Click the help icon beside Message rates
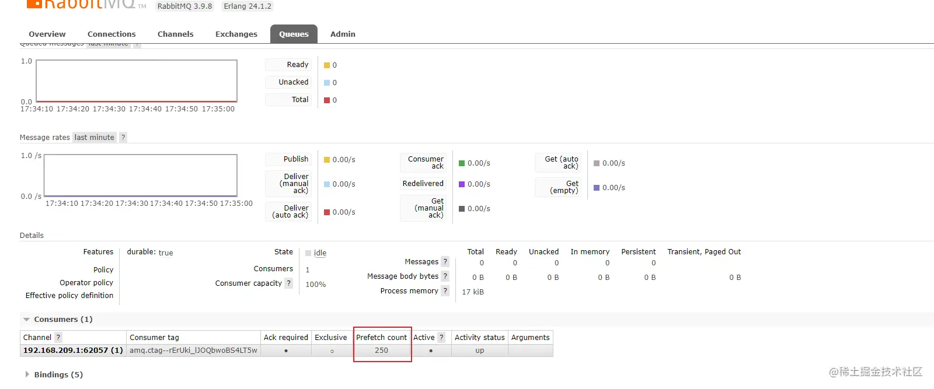Viewport: 934px width, 389px height. coord(123,138)
